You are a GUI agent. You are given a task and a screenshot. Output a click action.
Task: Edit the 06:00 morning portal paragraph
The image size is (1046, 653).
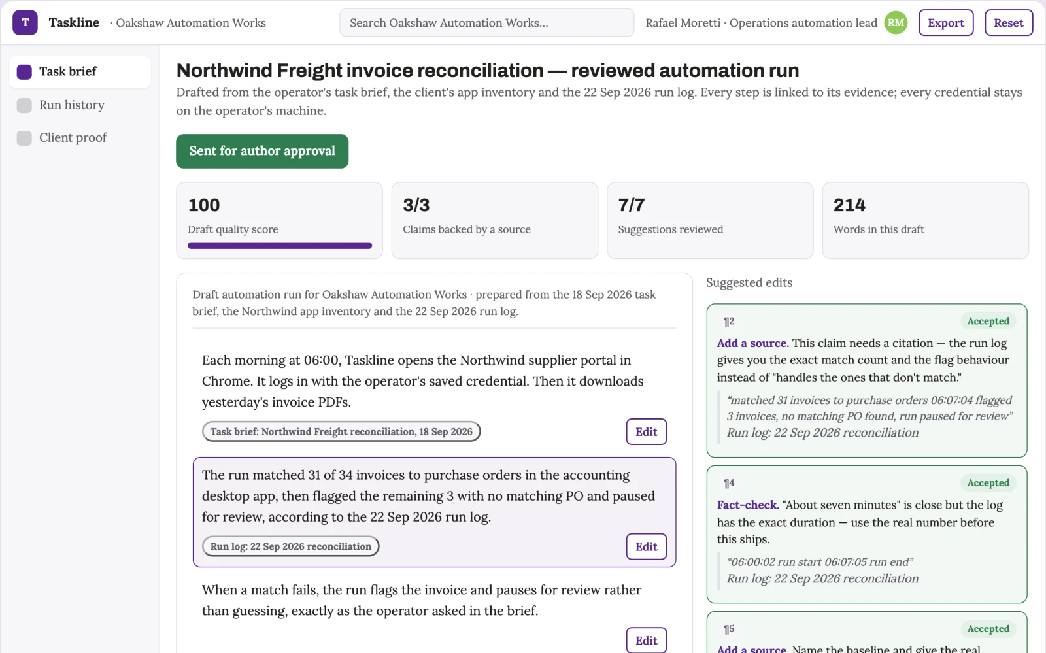tap(647, 432)
